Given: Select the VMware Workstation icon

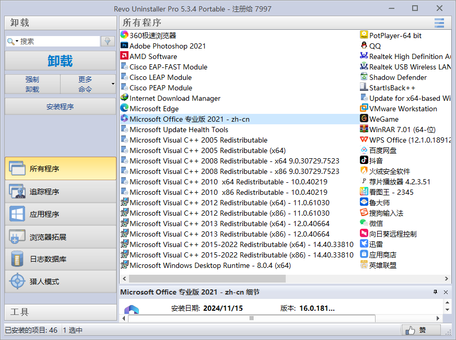Looking at the screenshot, I should pos(364,108).
